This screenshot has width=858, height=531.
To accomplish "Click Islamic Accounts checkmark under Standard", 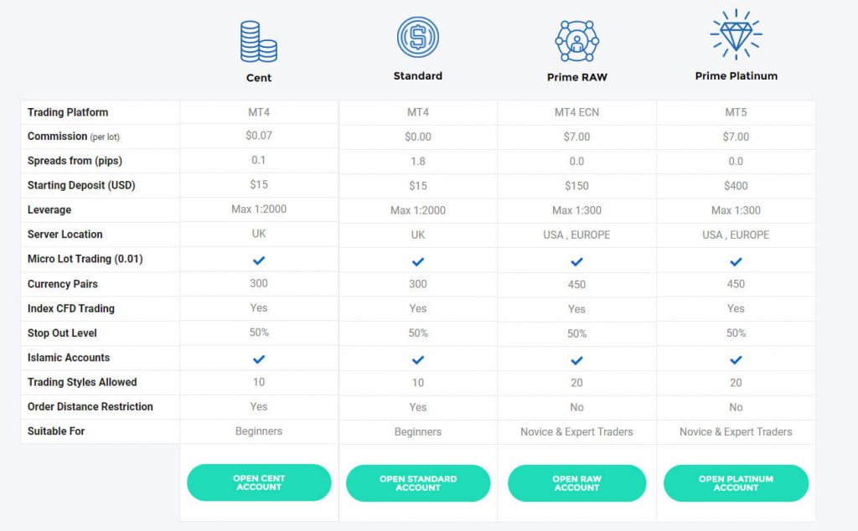I will pos(418,360).
